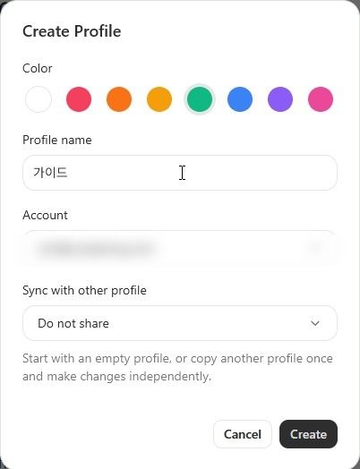Choose the blue profile color

coord(240,99)
